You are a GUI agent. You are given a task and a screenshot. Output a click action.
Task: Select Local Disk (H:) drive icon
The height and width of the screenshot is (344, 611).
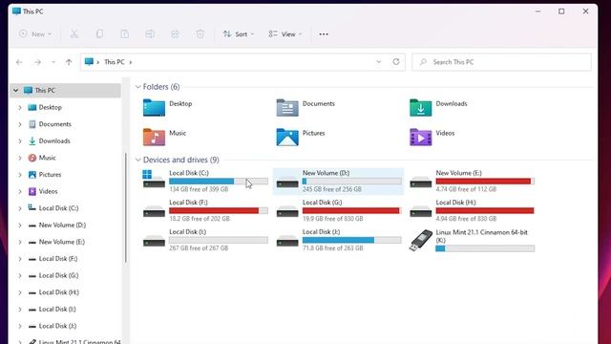coord(420,211)
